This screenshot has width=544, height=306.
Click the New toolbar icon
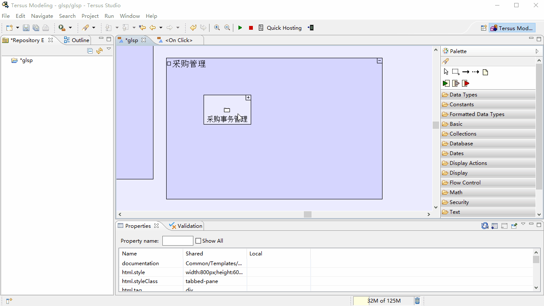click(9, 28)
